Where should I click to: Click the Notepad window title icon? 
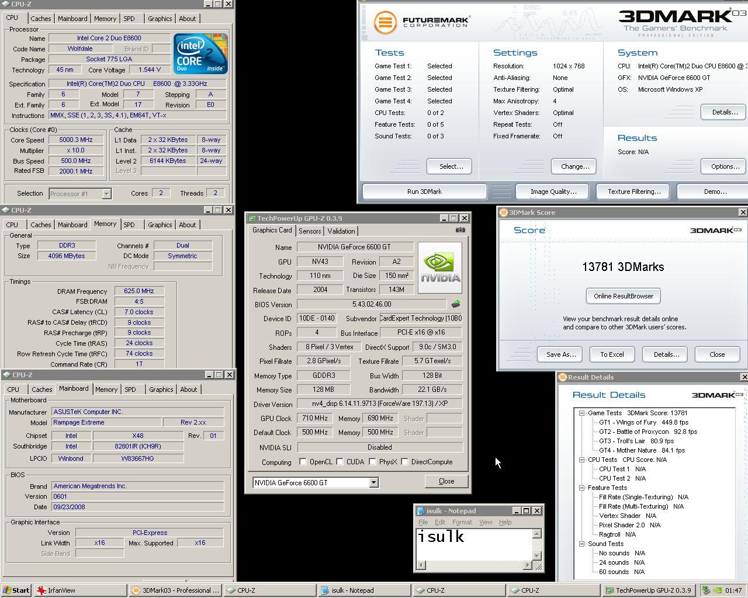click(x=420, y=510)
